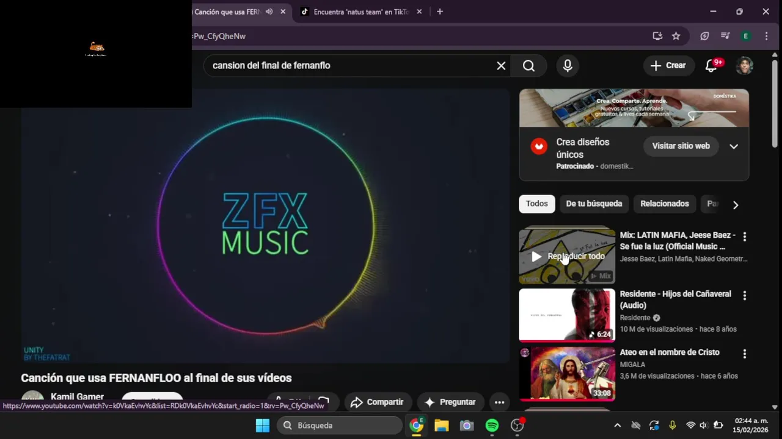Screen dimensions: 782x439
Task: Select the De tu búsqueda chip
Action: pos(594,204)
